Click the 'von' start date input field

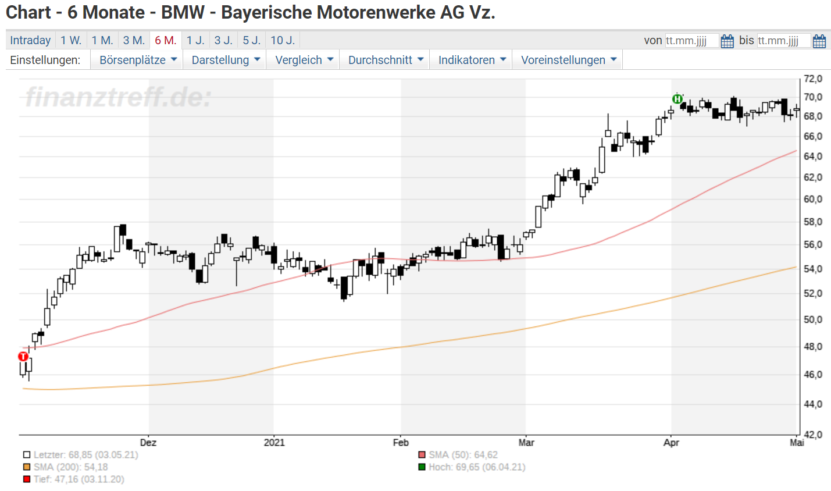tap(691, 41)
